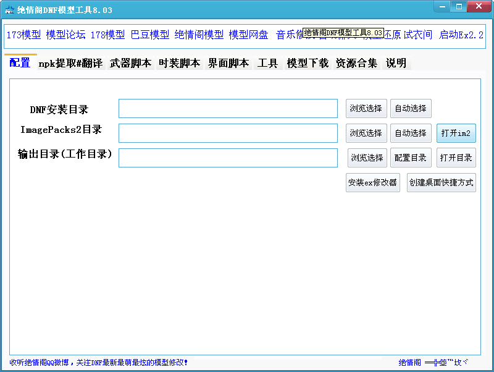494x372 pixels.
Task: Click 自动选择 for DNF安装目录
Action: click(411, 108)
